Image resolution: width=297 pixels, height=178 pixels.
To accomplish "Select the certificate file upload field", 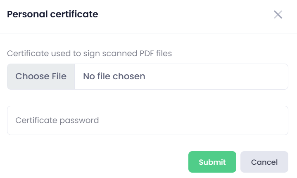I will click(147, 76).
